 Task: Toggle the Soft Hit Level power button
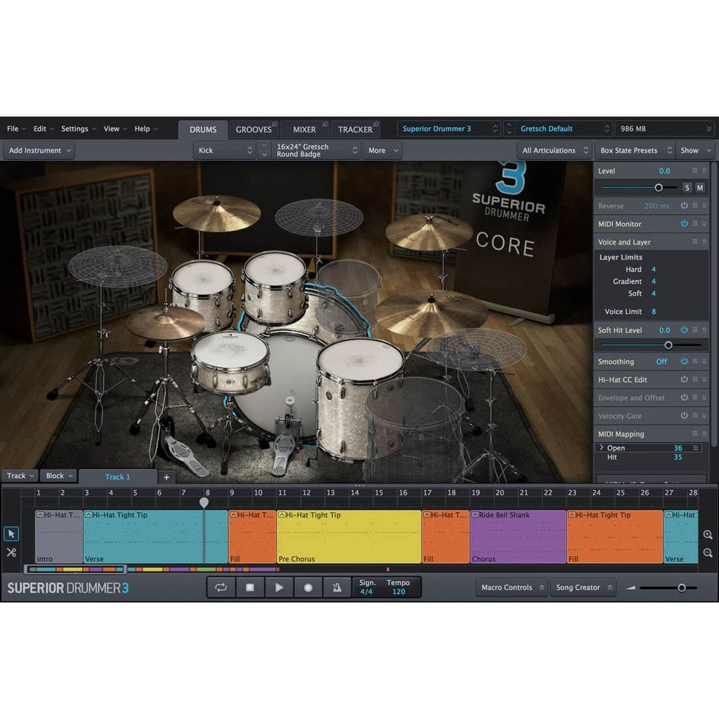684,330
